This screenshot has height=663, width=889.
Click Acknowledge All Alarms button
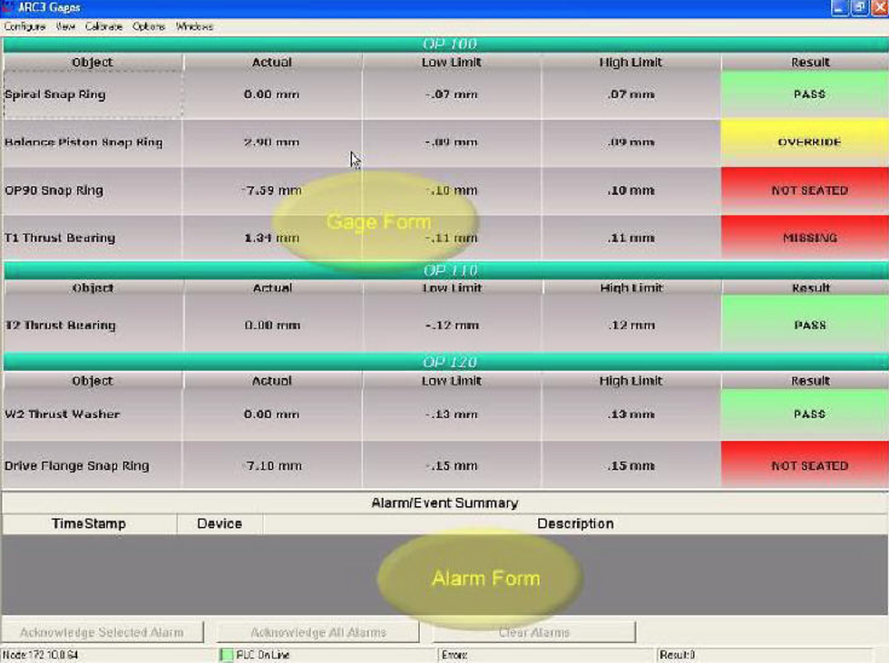tap(318, 632)
